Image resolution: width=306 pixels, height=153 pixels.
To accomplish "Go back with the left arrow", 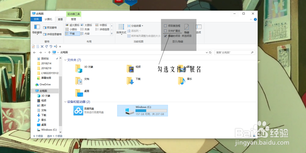I will click(35, 53).
